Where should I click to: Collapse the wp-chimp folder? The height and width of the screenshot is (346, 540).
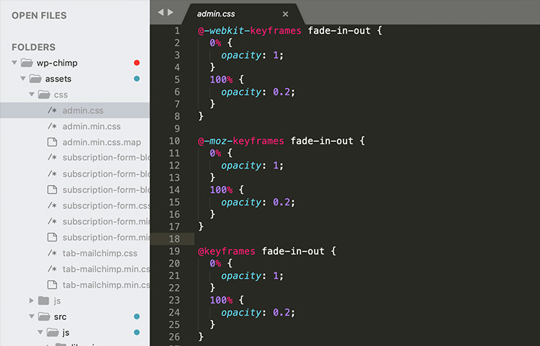pos(15,63)
